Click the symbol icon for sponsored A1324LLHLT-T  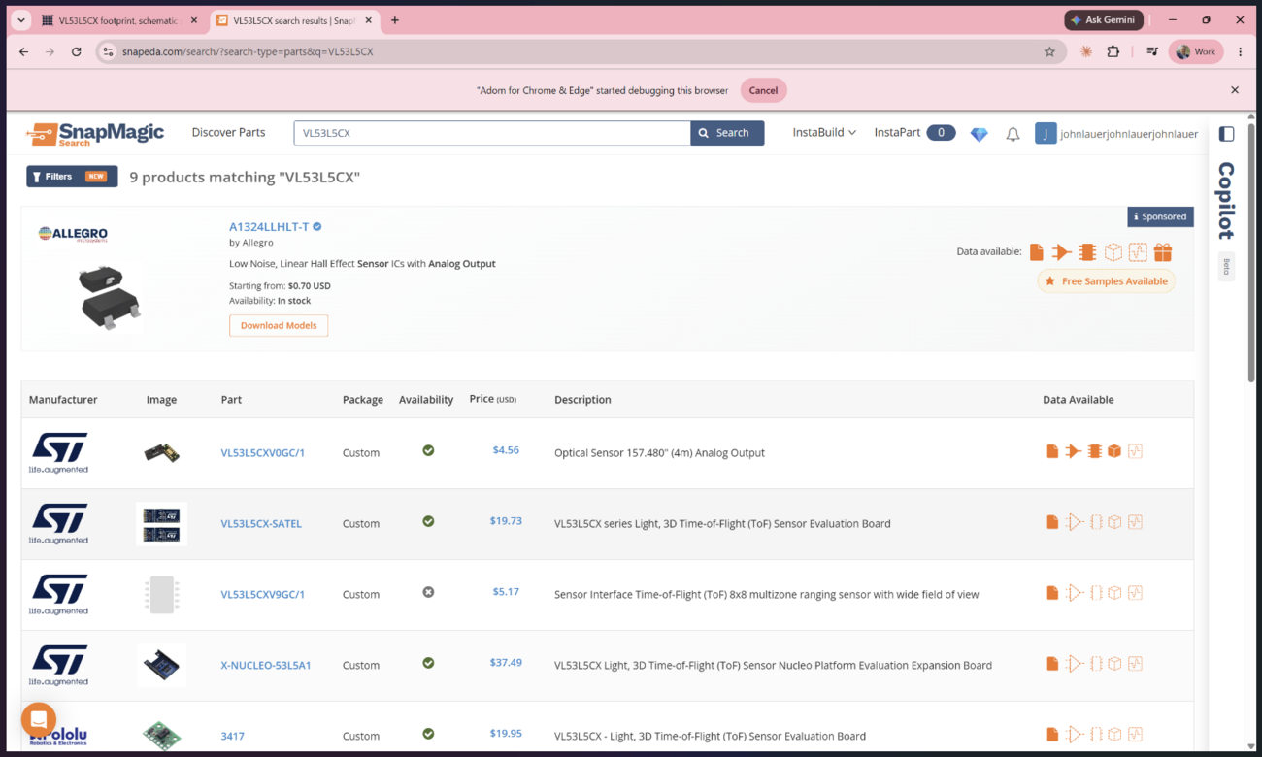coord(1062,252)
